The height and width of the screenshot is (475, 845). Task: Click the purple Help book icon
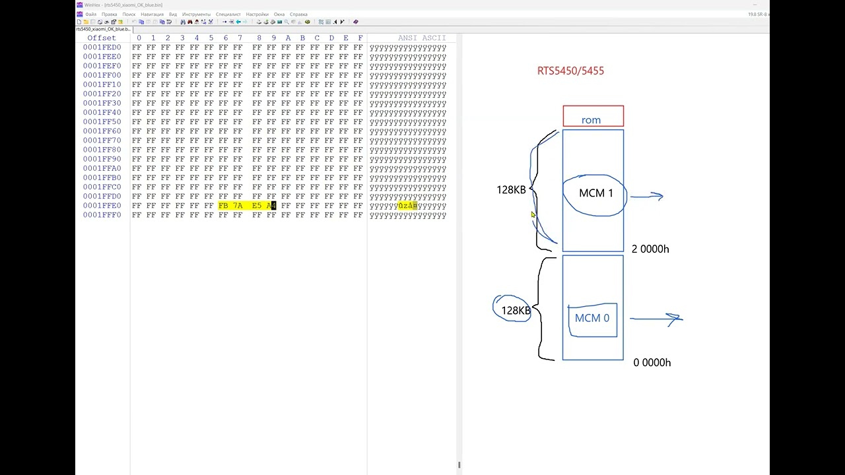[x=356, y=21]
